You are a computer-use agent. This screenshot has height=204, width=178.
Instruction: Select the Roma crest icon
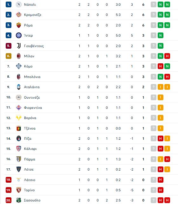coord(18,25)
